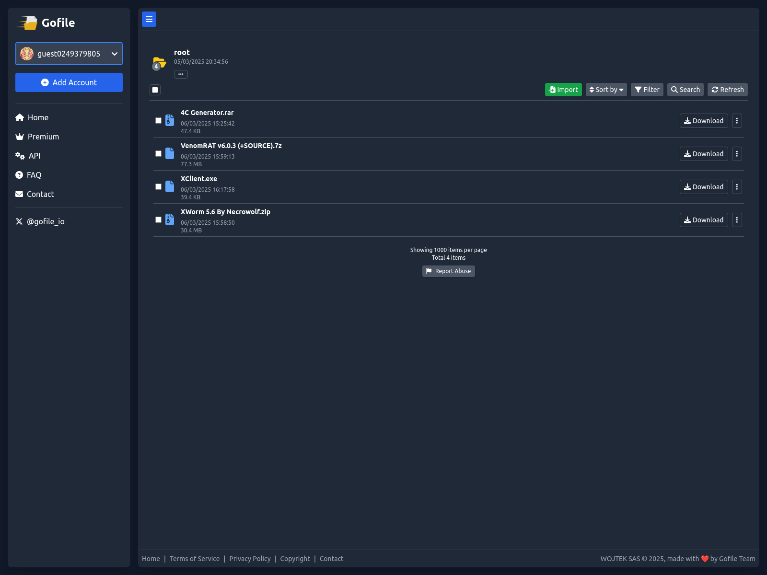Open the root folder icon
Image resolution: width=767 pixels, height=575 pixels.
coord(159,63)
